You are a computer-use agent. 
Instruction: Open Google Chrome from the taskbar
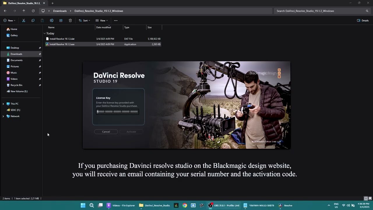[x=185, y=205]
